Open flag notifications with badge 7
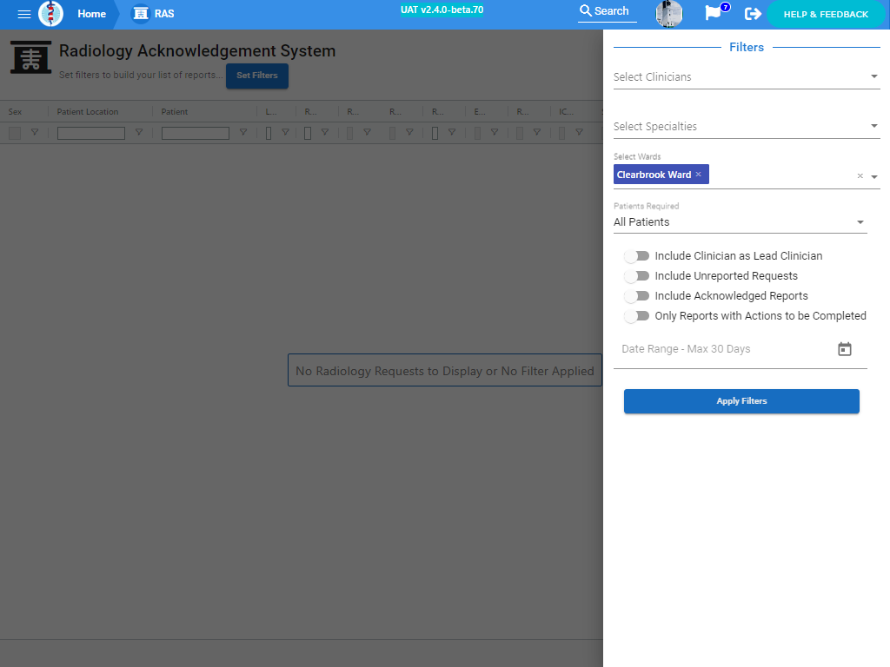 (715, 12)
